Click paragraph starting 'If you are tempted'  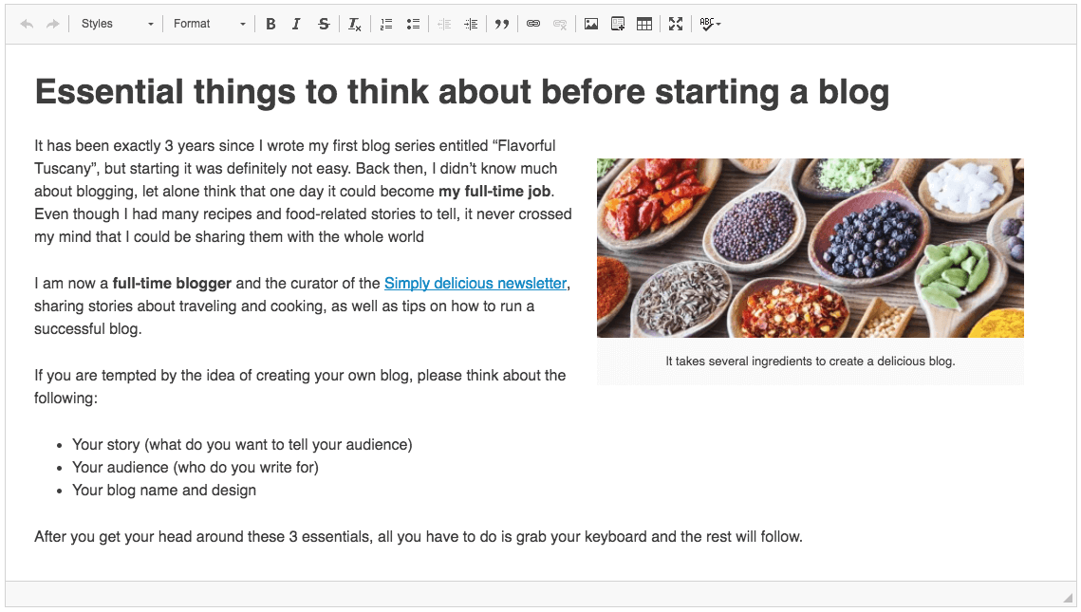300,386
